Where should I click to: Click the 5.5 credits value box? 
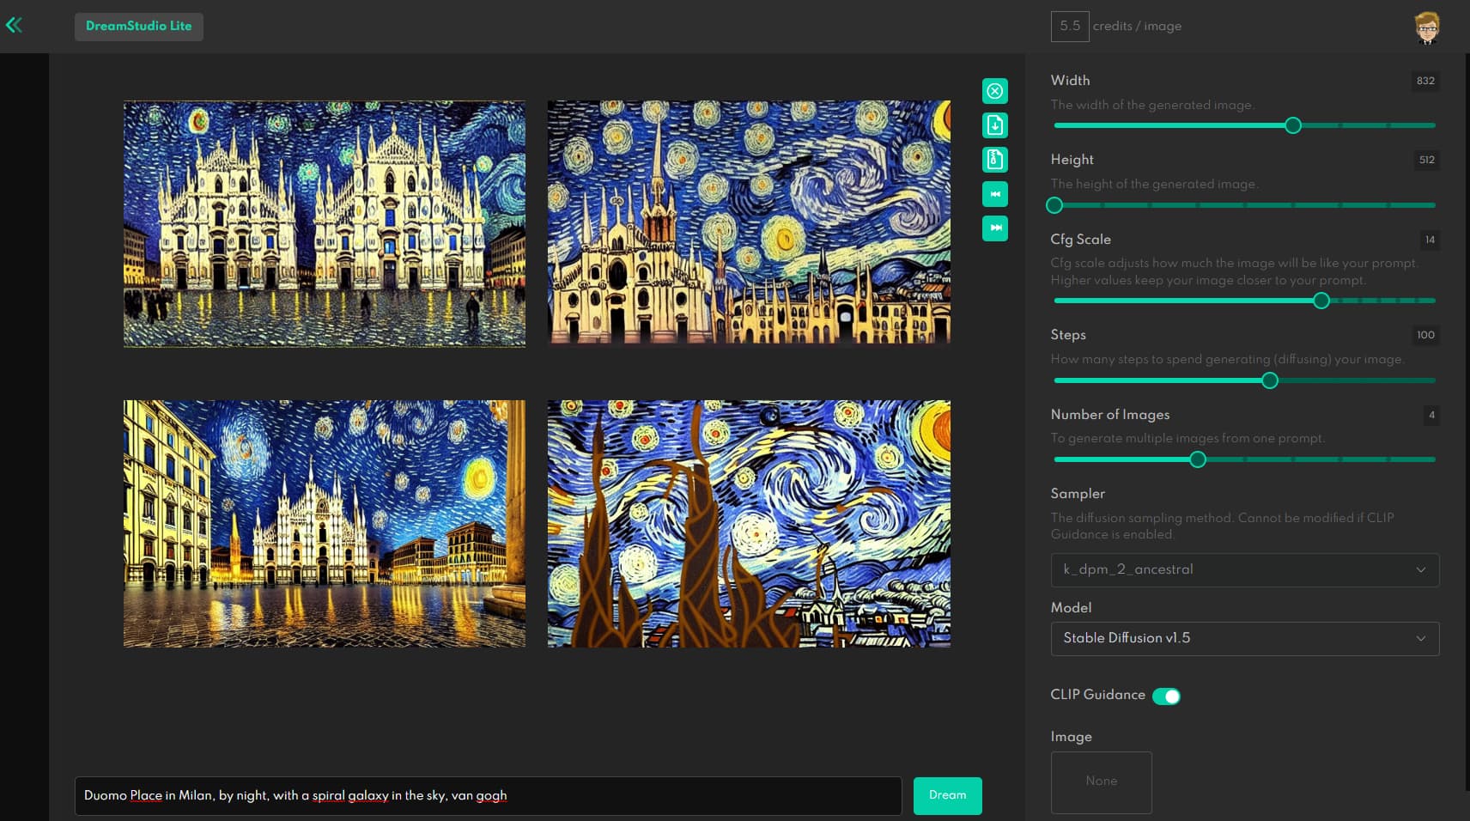[1070, 27]
